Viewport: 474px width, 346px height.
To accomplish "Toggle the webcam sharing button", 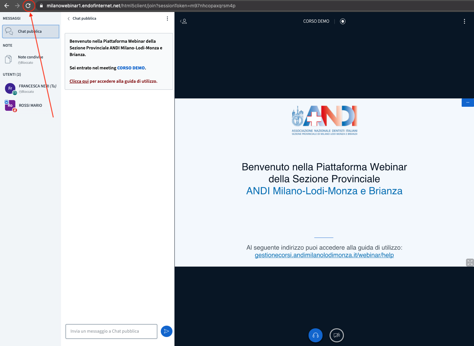I will [337, 335].
